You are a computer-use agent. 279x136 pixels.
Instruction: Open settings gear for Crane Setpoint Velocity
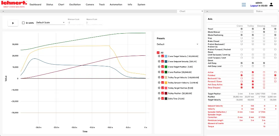[x=159, y=61]
